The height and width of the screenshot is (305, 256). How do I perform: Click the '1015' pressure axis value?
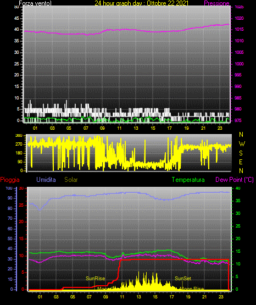(x=239, y=29)
